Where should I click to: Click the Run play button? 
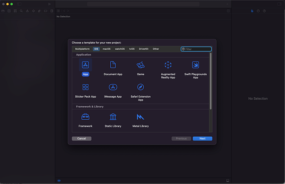click(x=49, y=4)
